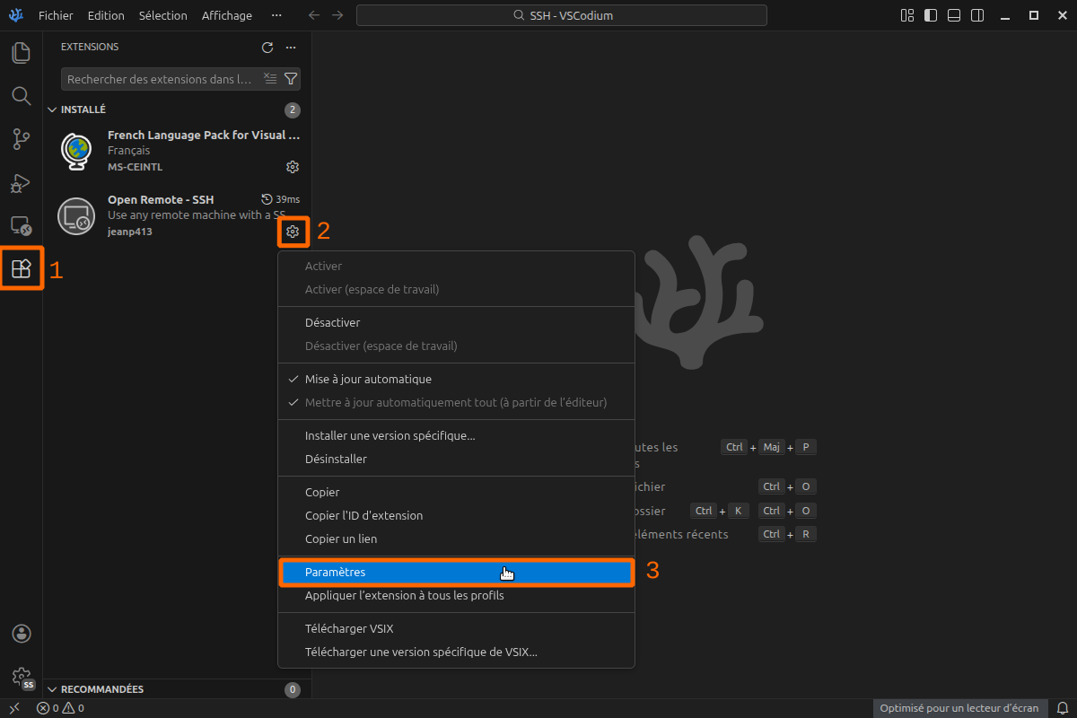
Task: Choose Désactiver in the context menu
Action: tap(456, 322)
